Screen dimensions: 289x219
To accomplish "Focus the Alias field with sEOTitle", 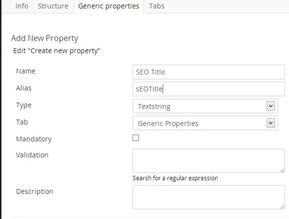I will pyautogui.click(x=209, y=89).
